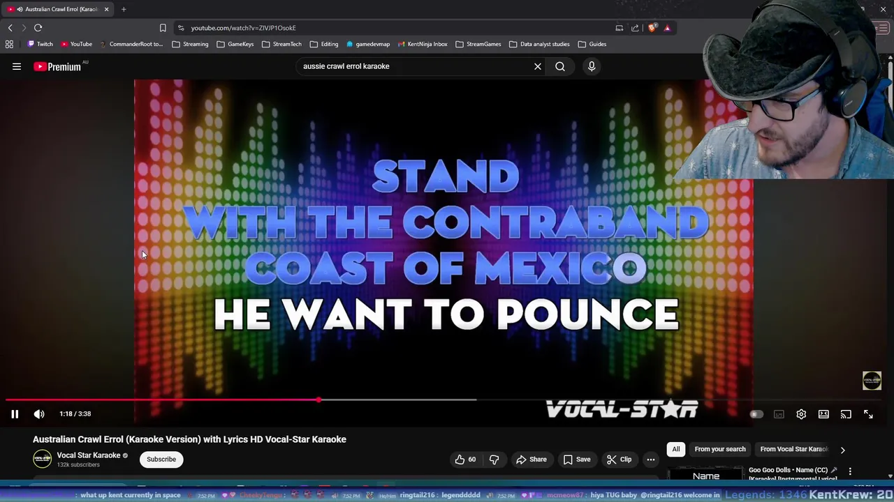Open Goo Goo Dolls Name karaoke video thumbnail
Screen dimensions: 894x502
(x=705, y=473)
